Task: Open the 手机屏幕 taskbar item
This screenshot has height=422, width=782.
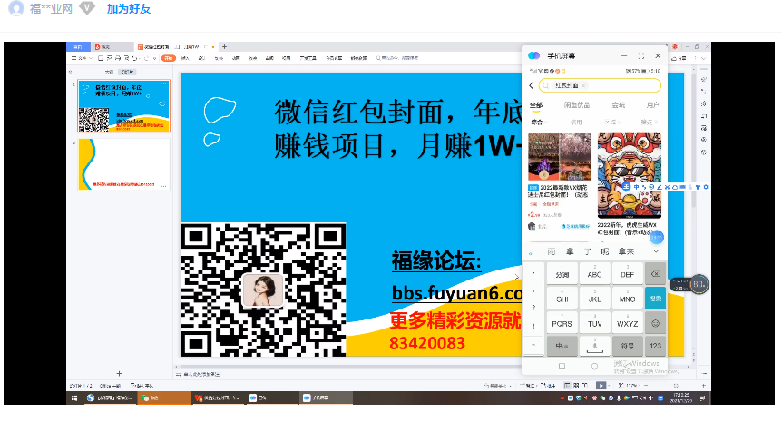Action: tap(327, 397)
